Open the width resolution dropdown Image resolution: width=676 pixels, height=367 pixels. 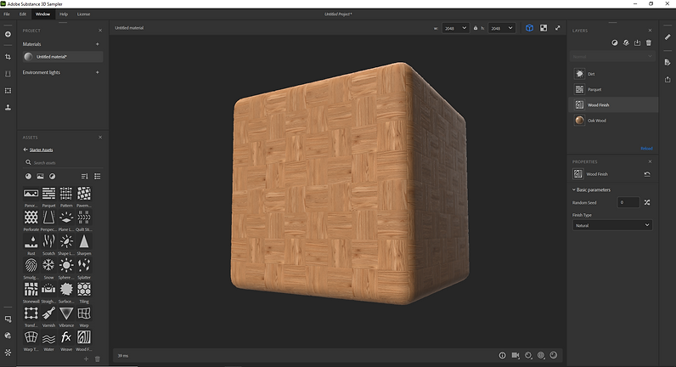pyautogui.click(x=456, y=28)
